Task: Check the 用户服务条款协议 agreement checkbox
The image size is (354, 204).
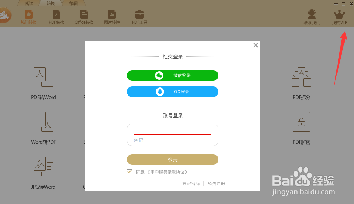Action: (x=129, y=172)
